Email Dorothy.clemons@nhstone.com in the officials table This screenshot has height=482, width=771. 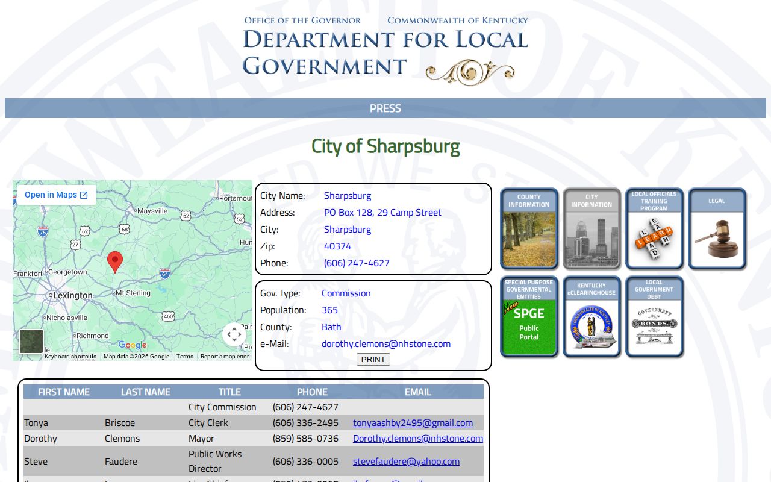418,439
